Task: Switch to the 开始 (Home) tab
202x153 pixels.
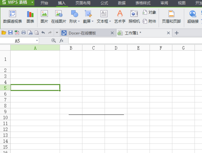Action: [44, 3]
